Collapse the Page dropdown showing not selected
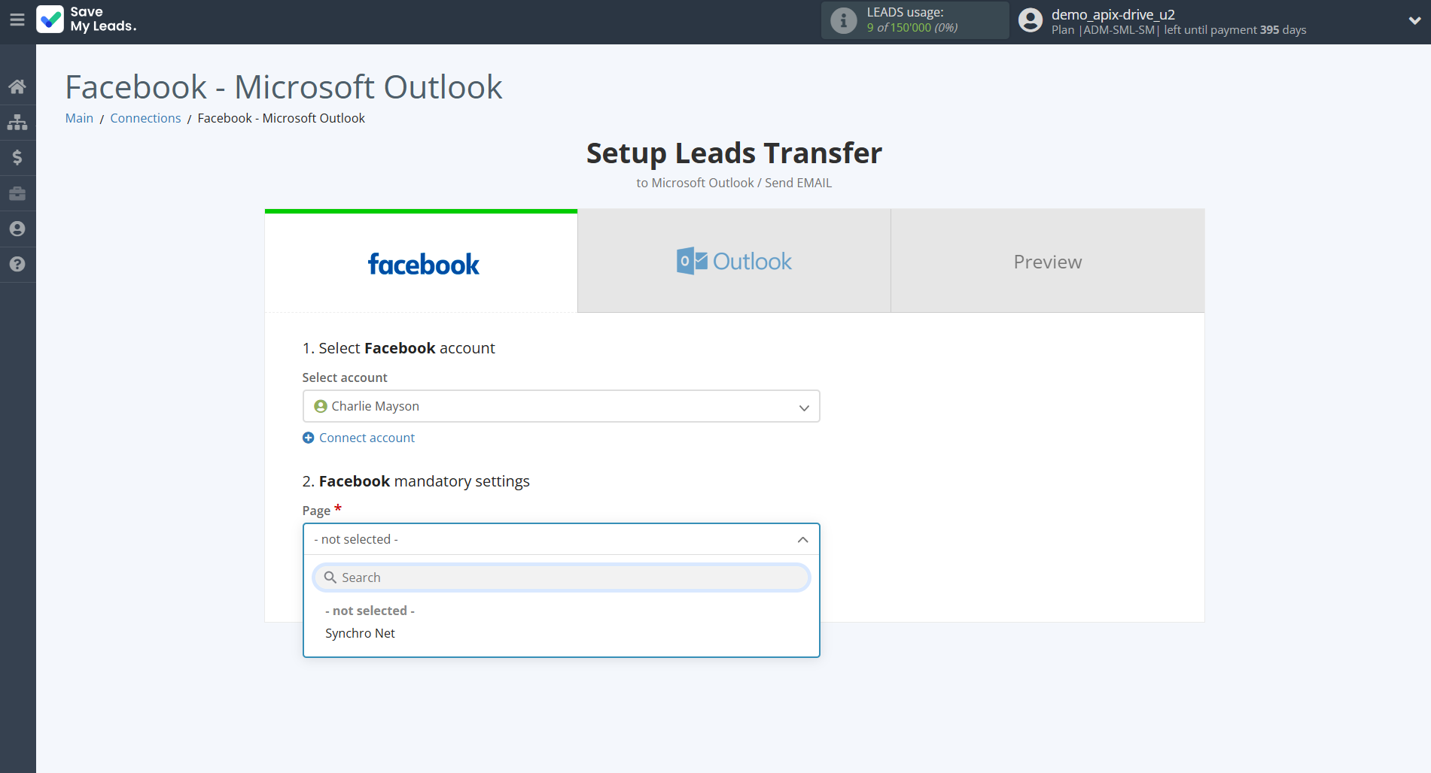1431x773 pixels. 561,539
